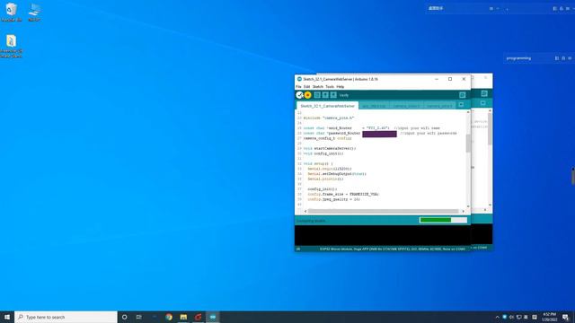Switch to the camera_index.h tab

(x=406, y=106)
